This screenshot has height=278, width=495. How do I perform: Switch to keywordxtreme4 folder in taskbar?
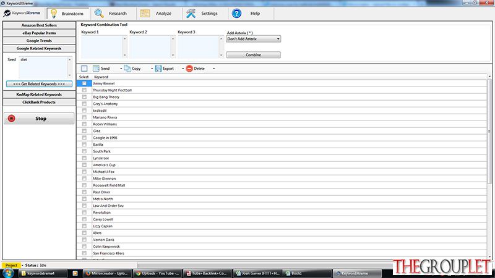(43, 273)
